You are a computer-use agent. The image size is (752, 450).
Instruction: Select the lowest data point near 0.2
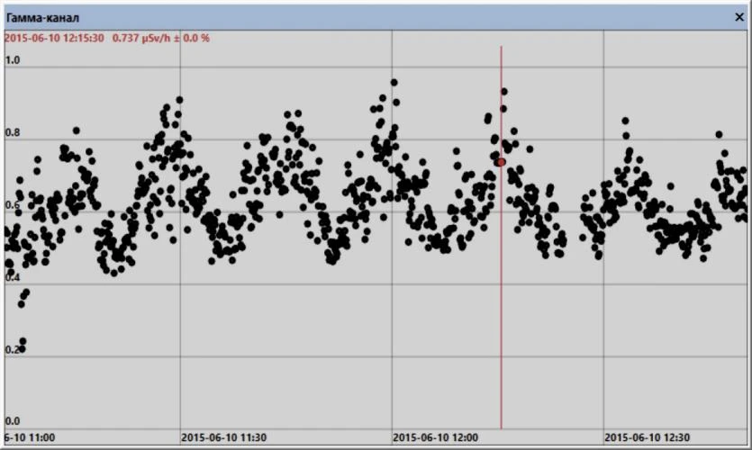[22, 349]
